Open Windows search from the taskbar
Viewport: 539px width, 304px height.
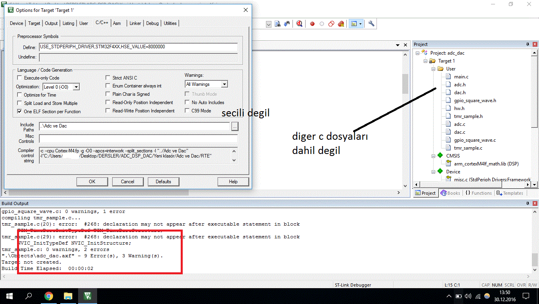(29, 296)
